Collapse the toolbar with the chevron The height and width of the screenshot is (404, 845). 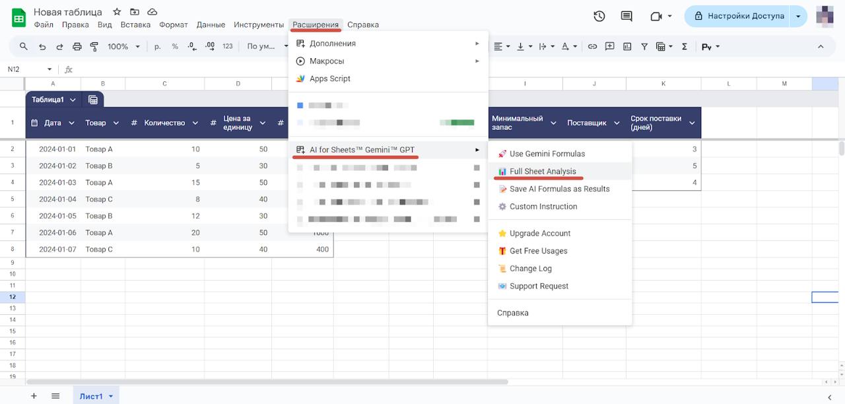point(821,46)
